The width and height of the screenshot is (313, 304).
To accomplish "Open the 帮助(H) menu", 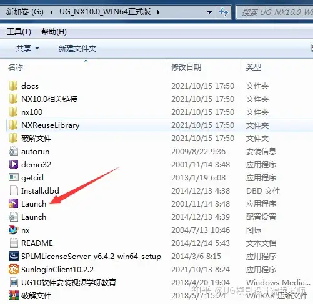I will [x=54, y=32].
